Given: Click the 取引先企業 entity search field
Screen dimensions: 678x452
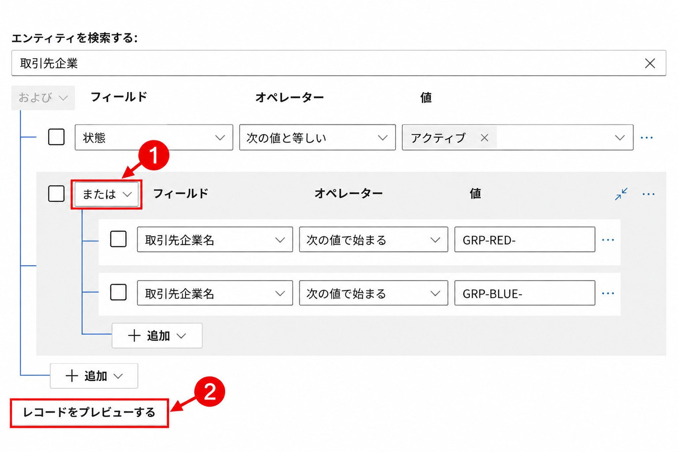Looking at the screenshot, I should click(x=339, y=63).
